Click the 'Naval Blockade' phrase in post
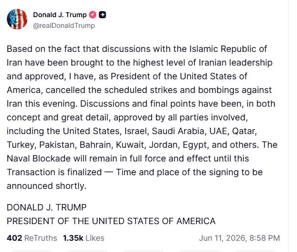 (x=39, y=159)
